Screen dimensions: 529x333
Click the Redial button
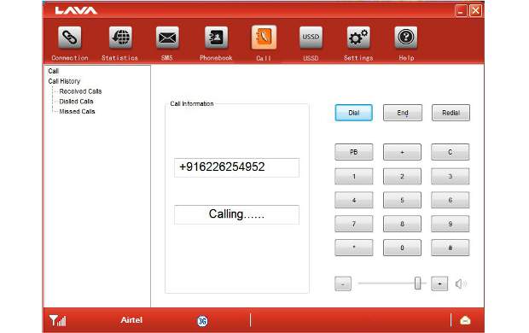tap(451, 113)
